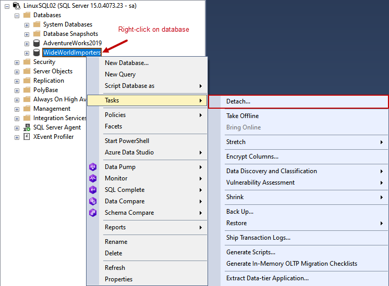389x286 pixels.
Task: Click the LinuxSQL02 server icon
Action: pyautogui.click(x=17, y=6)
